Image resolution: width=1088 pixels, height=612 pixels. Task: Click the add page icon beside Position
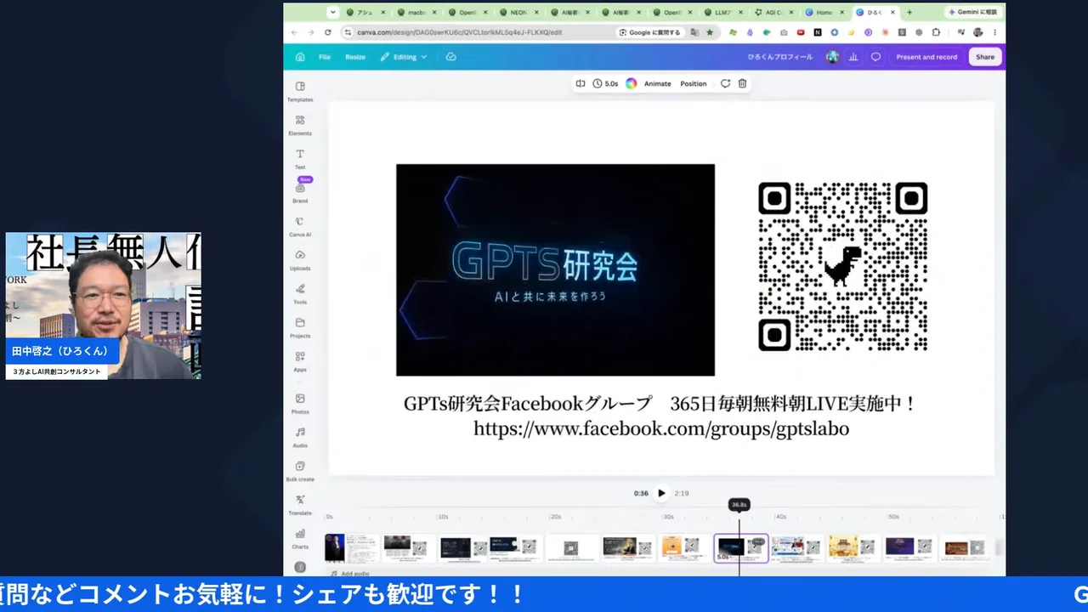coord(725,83)
